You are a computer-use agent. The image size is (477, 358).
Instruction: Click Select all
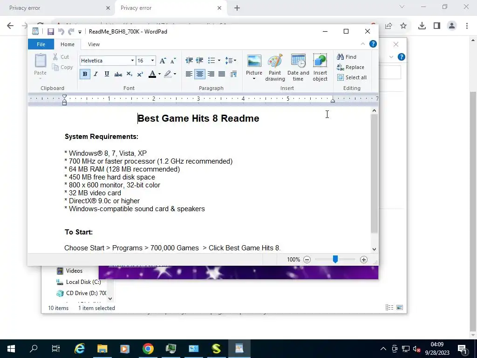tap(352, 77)
